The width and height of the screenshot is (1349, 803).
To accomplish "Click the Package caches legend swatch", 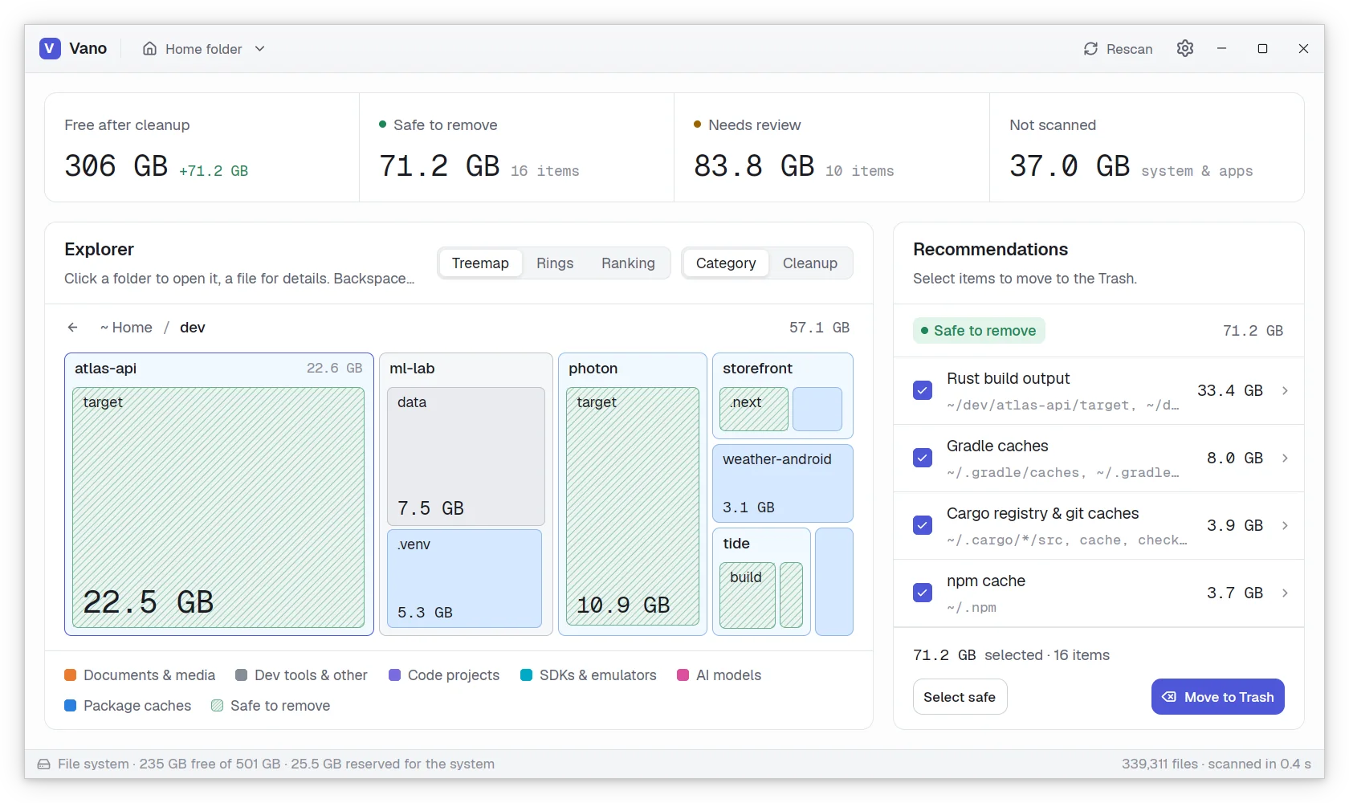I will [71, 706].
